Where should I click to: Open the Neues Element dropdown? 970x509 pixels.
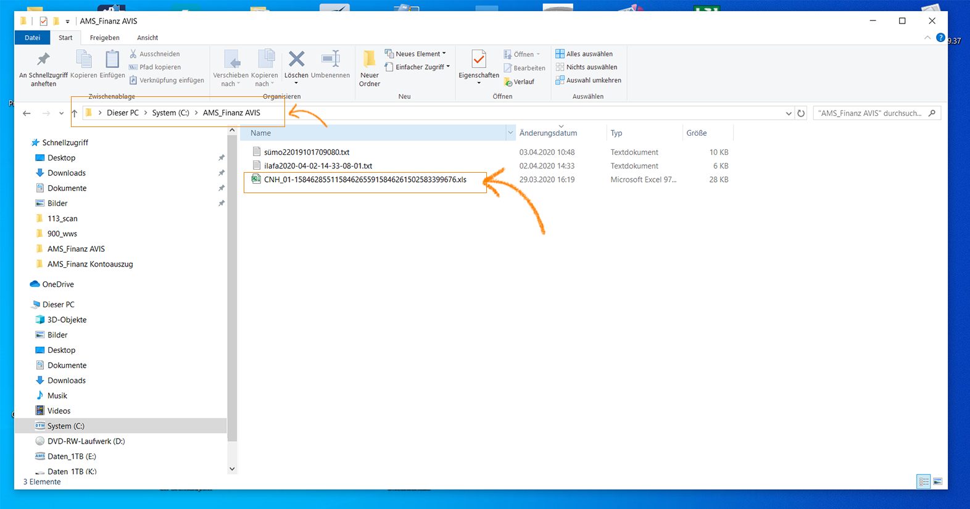tap(415, 54)
